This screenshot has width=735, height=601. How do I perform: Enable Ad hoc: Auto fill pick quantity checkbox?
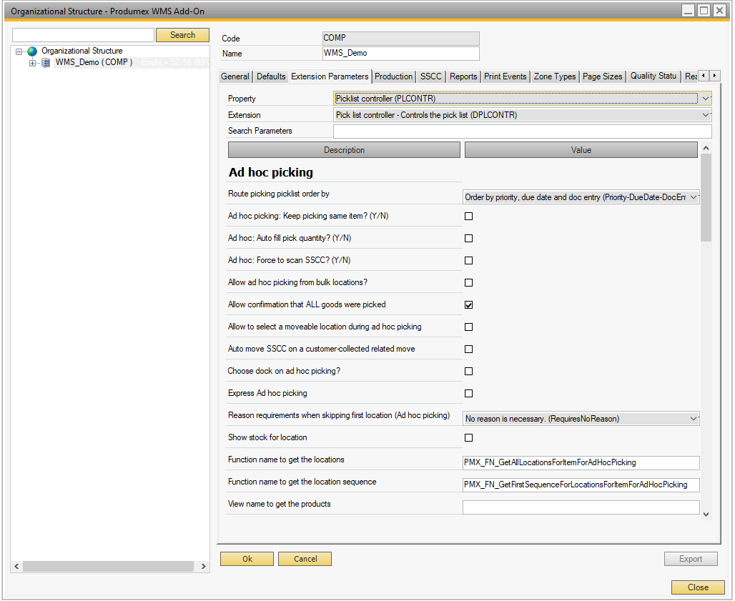pos(468,238)
